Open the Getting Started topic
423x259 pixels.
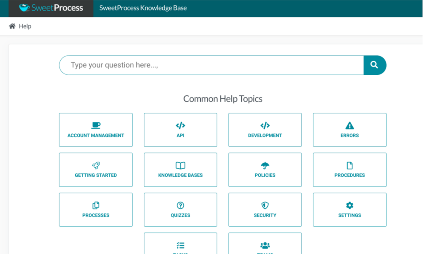point(96,170)
